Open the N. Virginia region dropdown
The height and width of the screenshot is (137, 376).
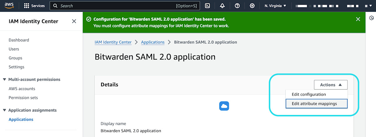pyautogui.click(x=275, y=6)
